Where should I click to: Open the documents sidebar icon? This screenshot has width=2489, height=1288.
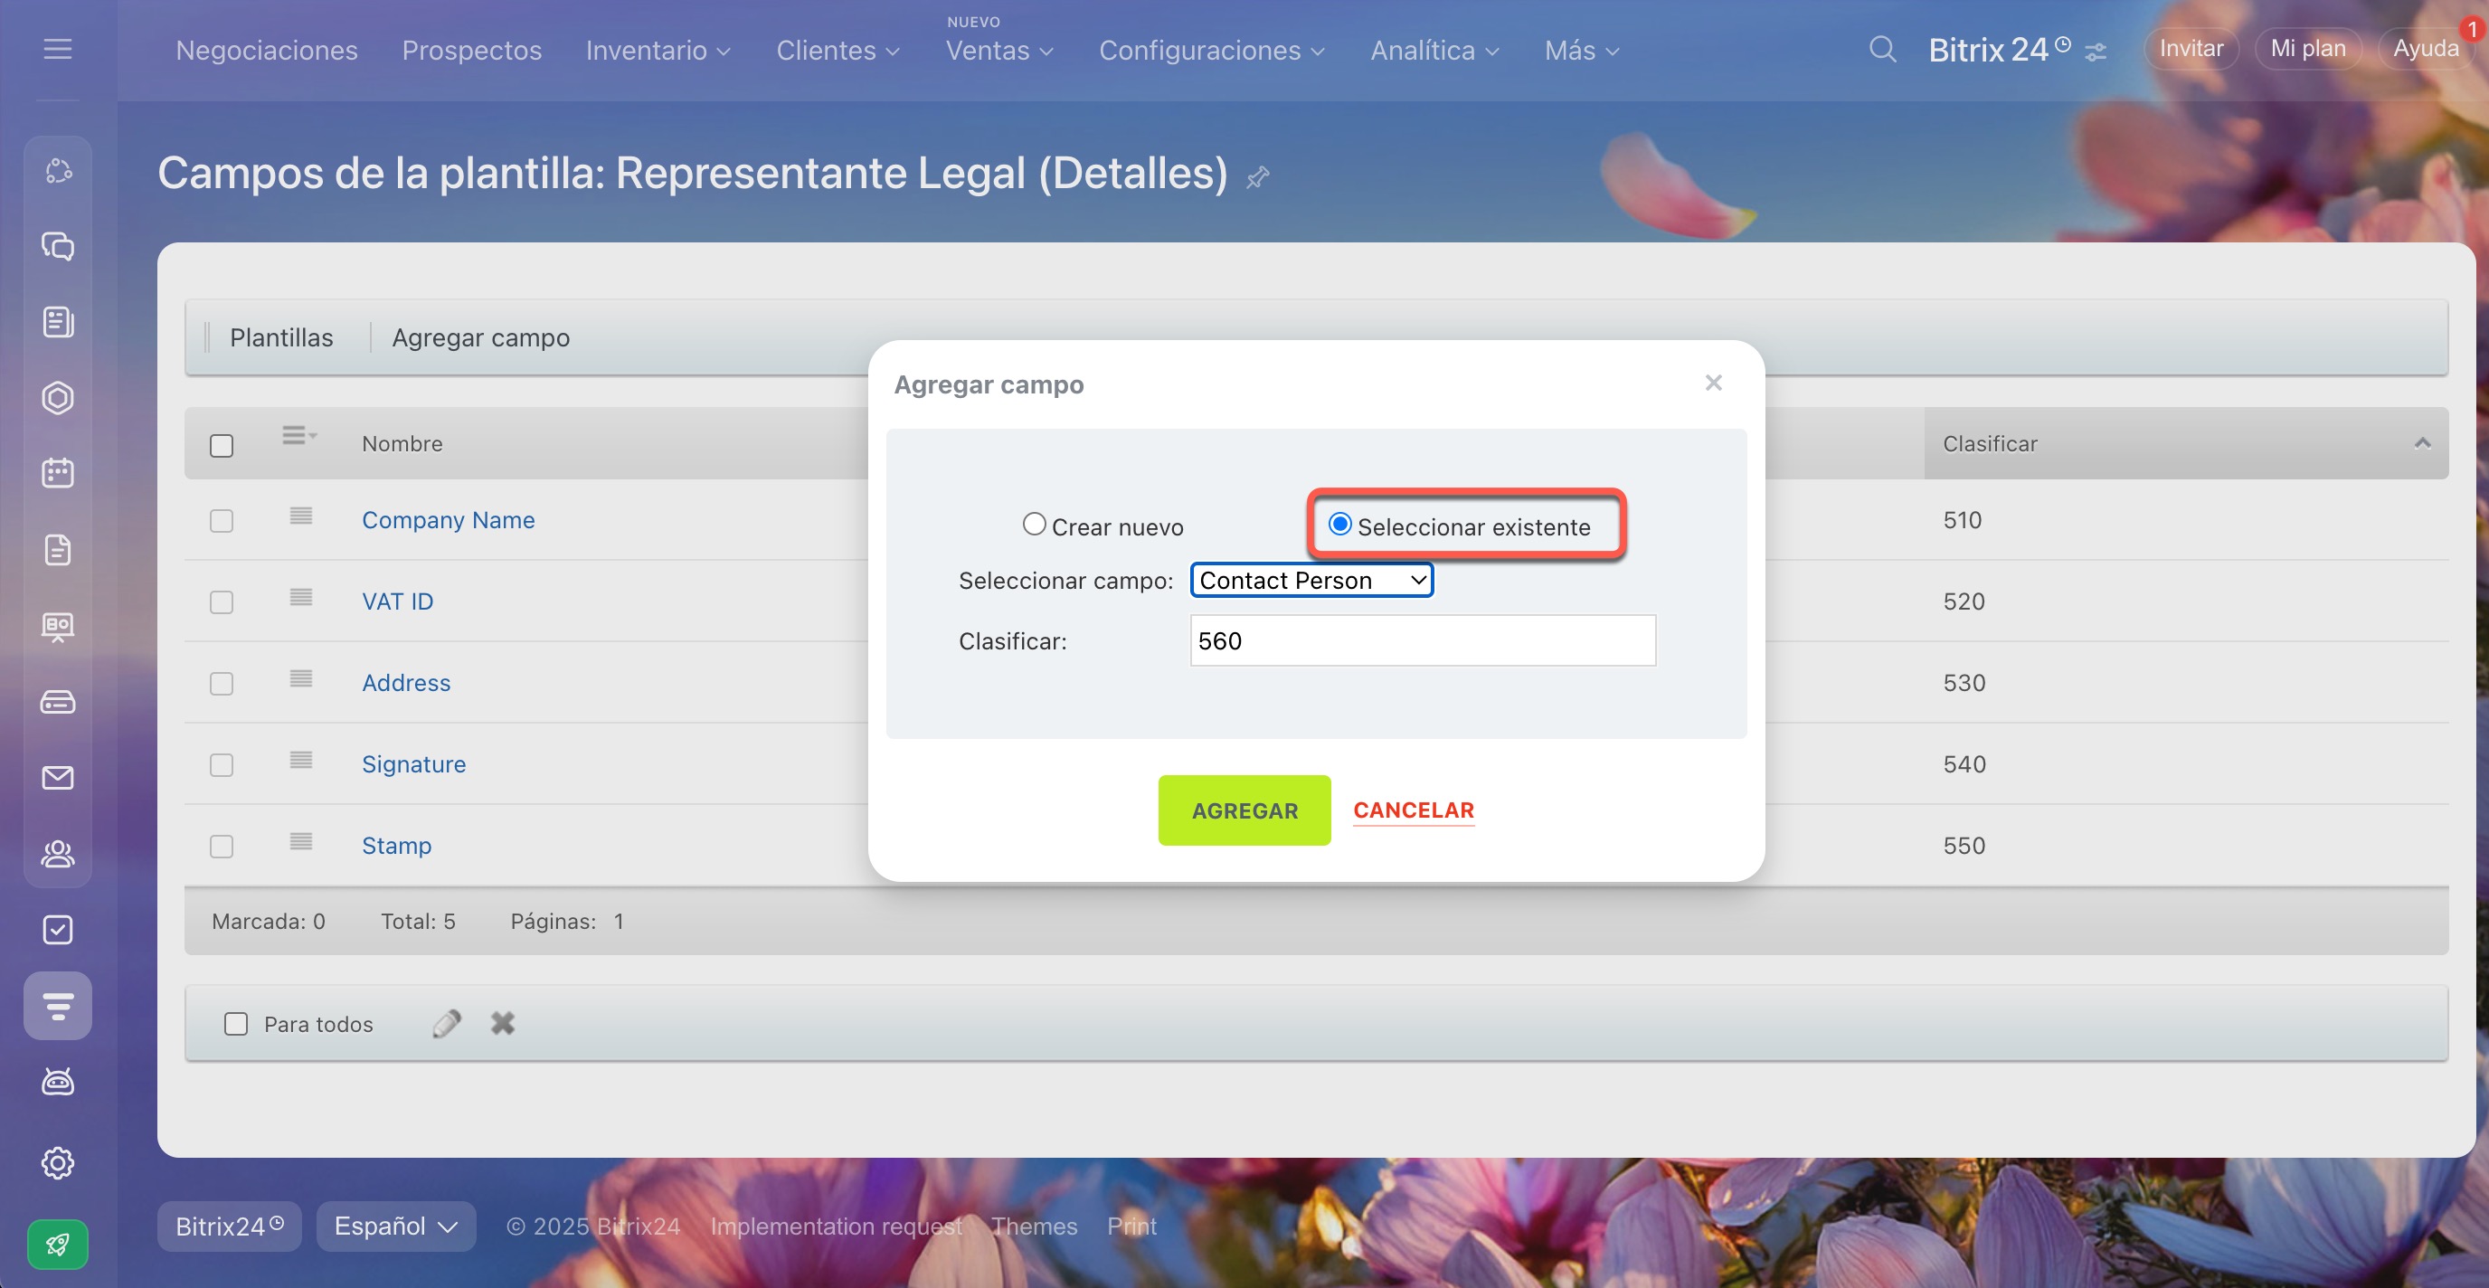point(58,550)
